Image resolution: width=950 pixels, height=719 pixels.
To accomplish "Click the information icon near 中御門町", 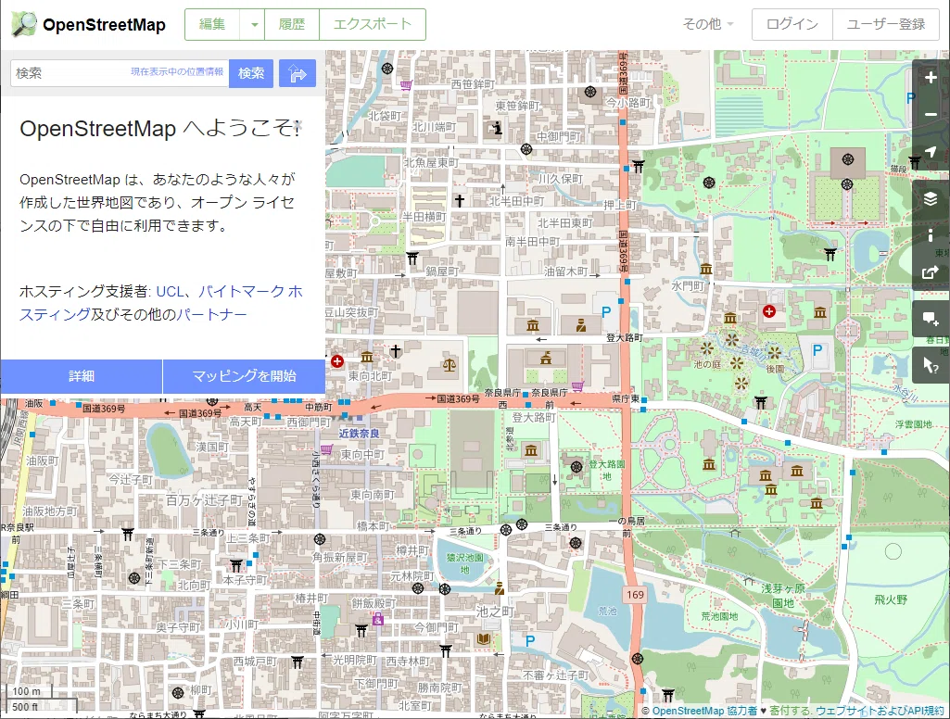I will click(x=497, y=128).
